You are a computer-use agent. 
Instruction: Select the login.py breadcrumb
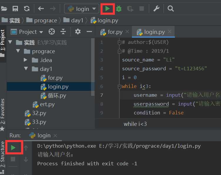[x=104, y=21]
